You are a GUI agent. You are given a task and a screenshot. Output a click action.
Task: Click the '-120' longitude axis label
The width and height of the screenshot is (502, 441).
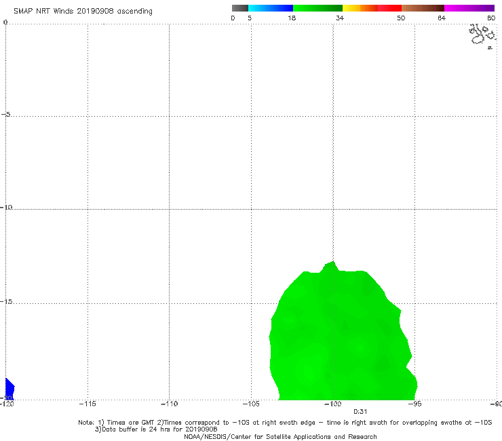tap(7, 404)
